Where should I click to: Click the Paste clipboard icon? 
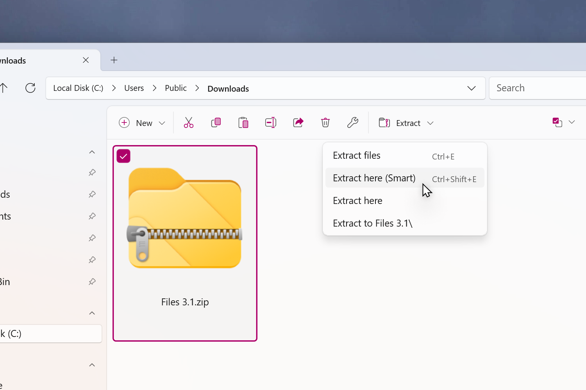(x=243, y=123)
